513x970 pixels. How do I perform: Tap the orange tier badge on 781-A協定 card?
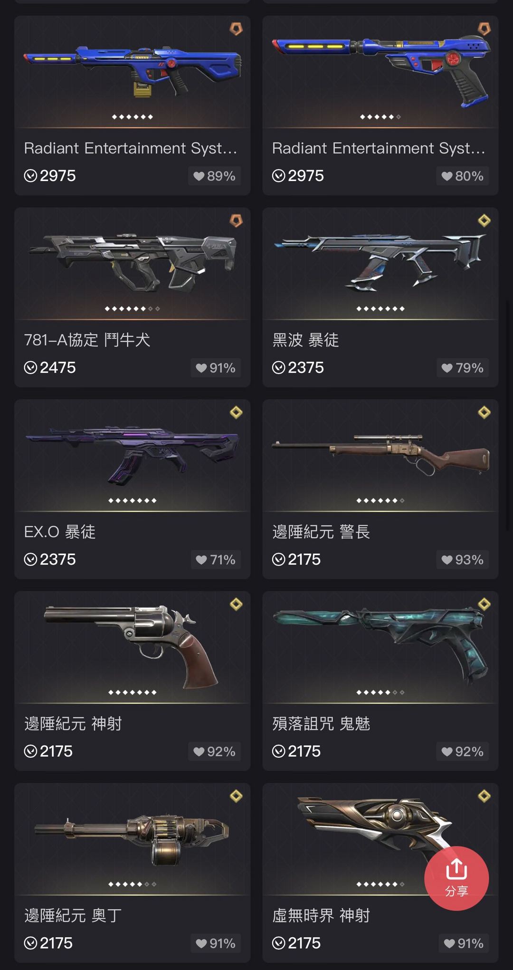coord(236,221)
